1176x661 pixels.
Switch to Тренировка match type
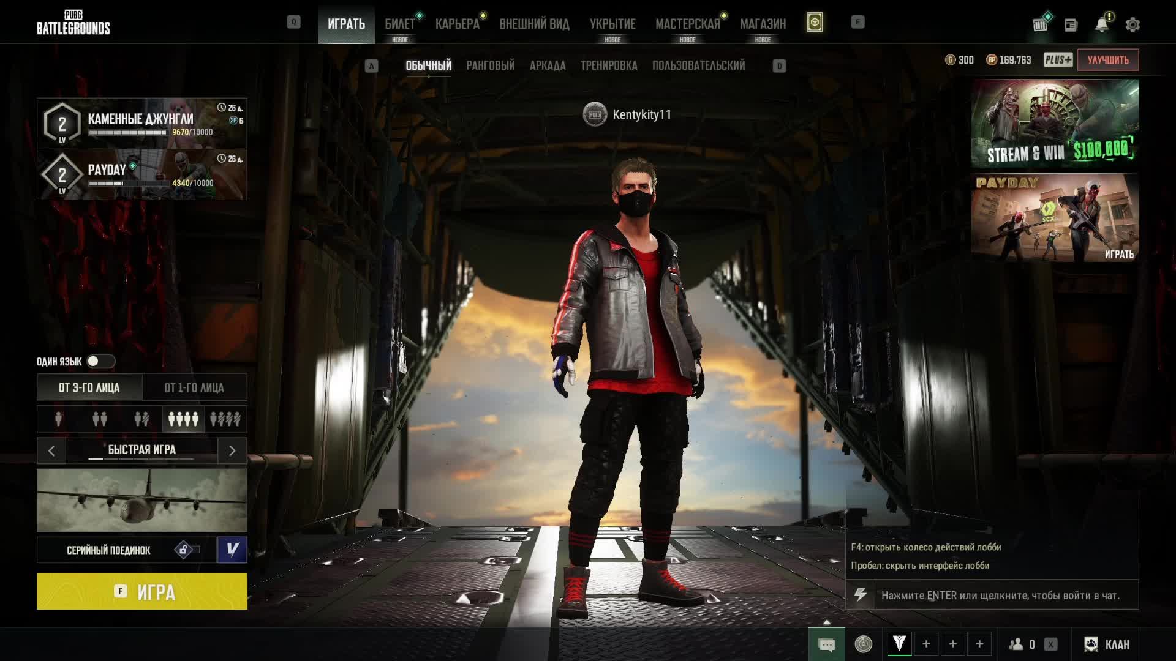609,65
